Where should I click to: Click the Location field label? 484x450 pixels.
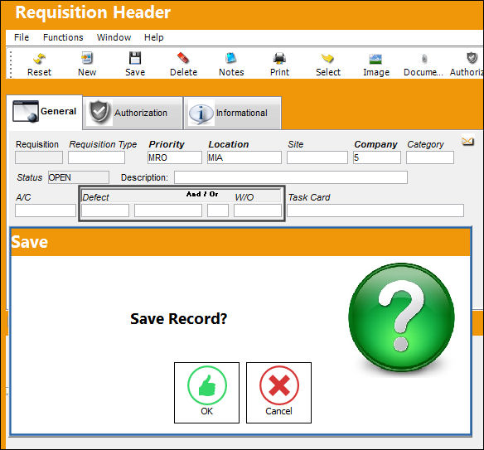click(229, 144)
